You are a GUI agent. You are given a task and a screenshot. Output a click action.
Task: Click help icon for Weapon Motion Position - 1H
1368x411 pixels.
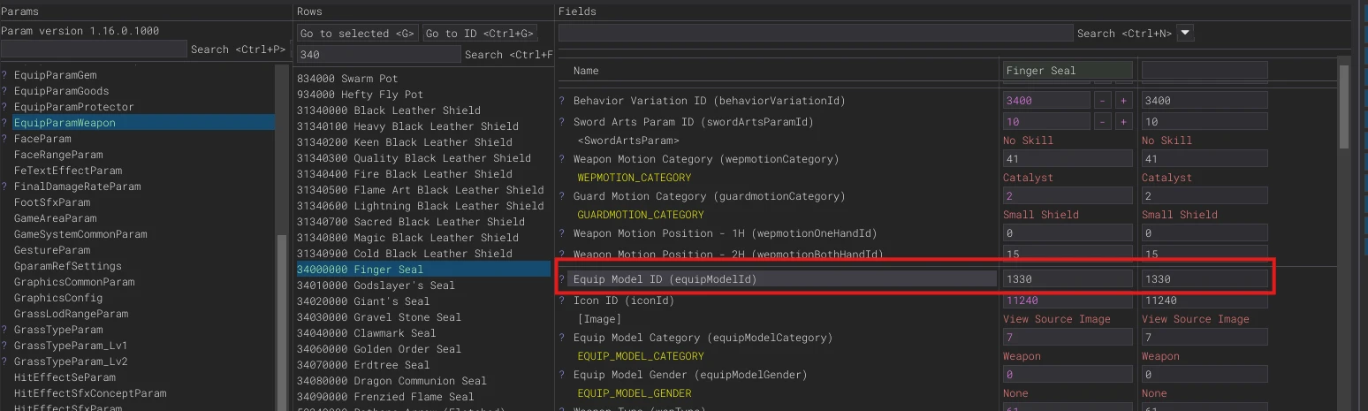[x=562, y=233]
